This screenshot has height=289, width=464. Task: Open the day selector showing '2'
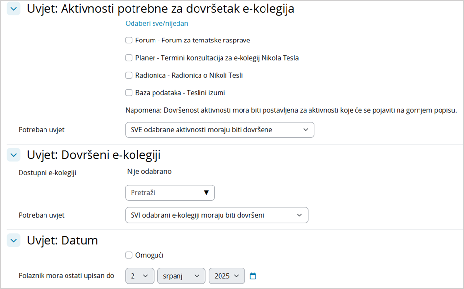click(139, 276)
